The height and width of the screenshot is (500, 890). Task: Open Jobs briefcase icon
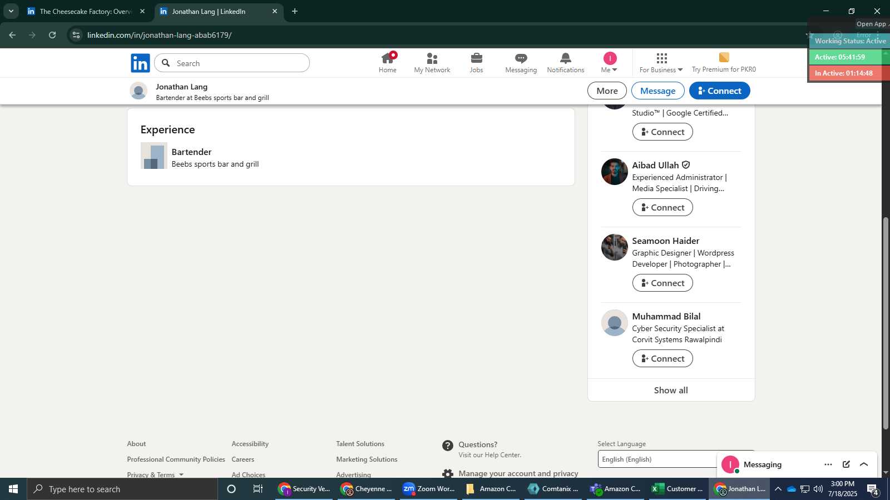pos(477,63)
